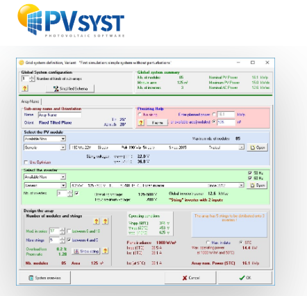307x296 pixels.
Task: Click the Array nom. Power (STC) label
Action: tap(213, 263)
